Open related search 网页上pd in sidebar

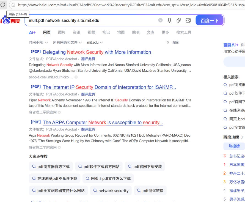coord(234,119)
